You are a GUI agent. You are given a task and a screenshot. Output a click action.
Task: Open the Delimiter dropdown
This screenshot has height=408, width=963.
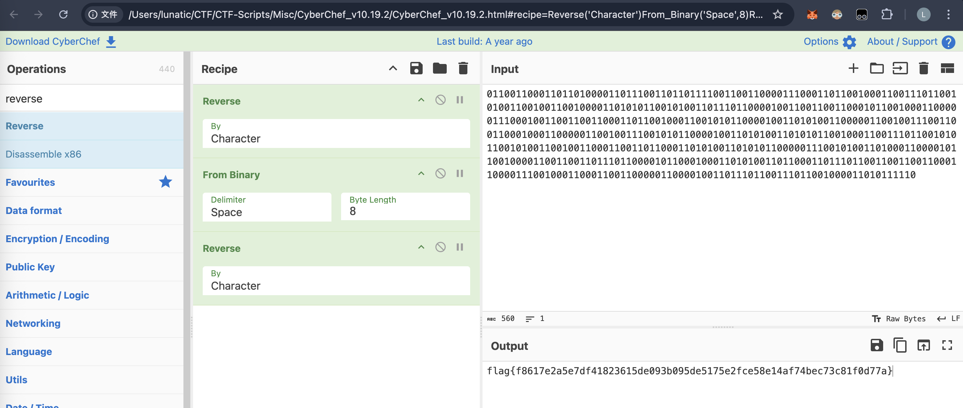(x=267, y=207)
